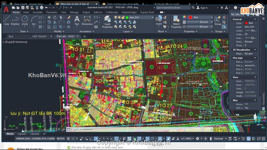Open the dien_tich layer dropdown
Image resolution: width=267 pixels, height=150 pixels.
tap(153, 17)
